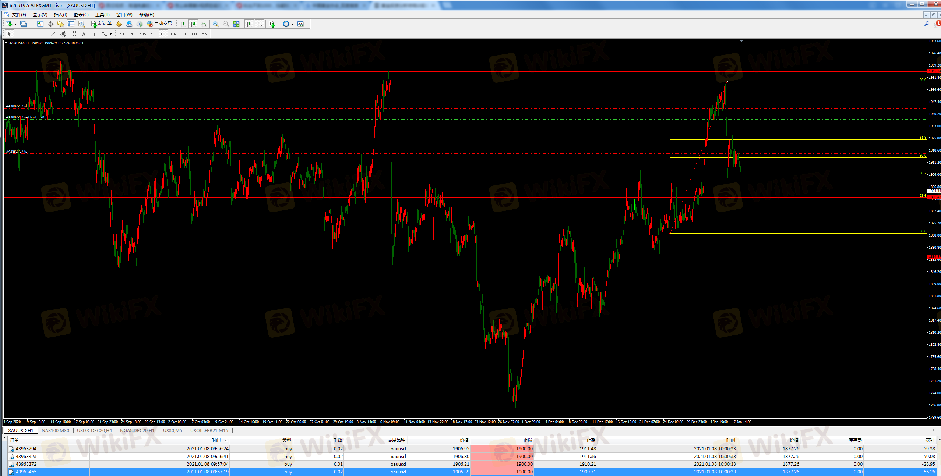Switch to the NAS100,M30 chart tab
This screenshot has height=476, width=941.
(55, 430)
